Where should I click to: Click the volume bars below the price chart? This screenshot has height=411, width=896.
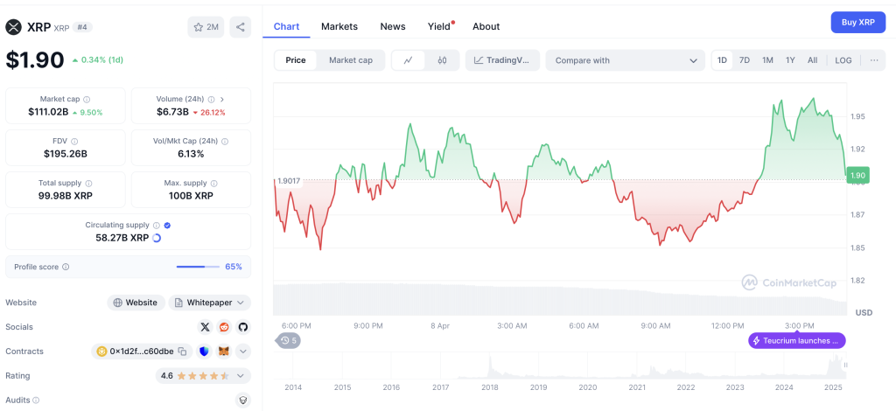560,298
